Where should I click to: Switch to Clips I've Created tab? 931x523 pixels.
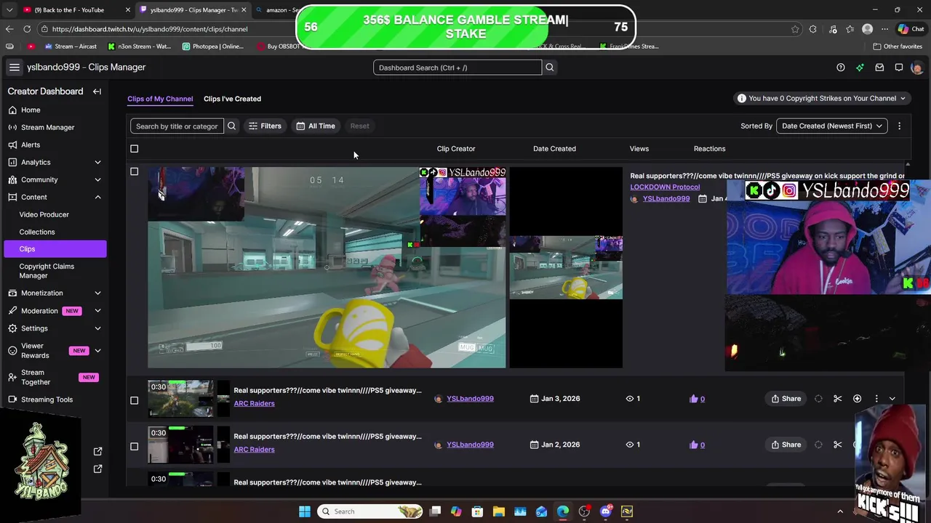232,99
